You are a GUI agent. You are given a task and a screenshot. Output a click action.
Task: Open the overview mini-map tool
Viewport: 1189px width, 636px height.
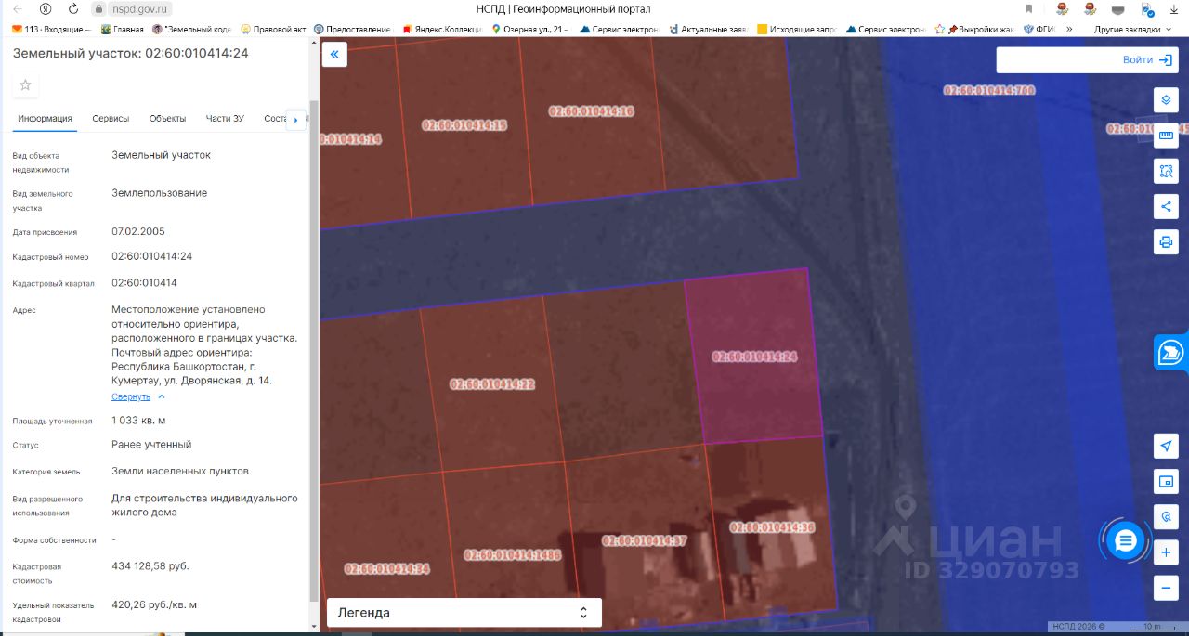click(1166, 481)
